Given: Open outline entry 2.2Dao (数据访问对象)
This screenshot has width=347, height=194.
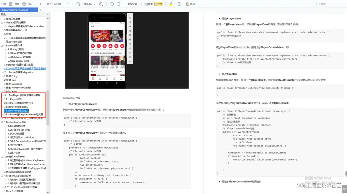Looking at the screenshot, I should tap(20, 53).
